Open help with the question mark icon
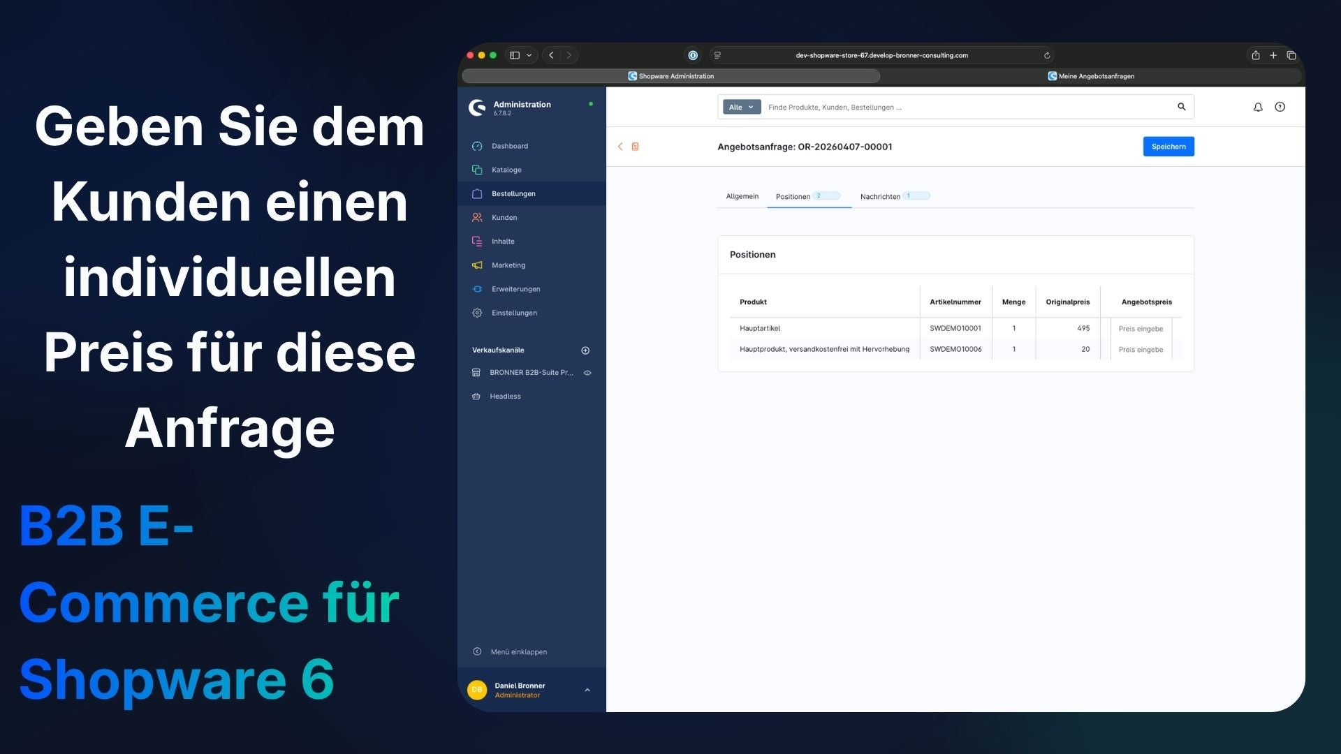1341x754 pixels. [x=1280, y=107]
